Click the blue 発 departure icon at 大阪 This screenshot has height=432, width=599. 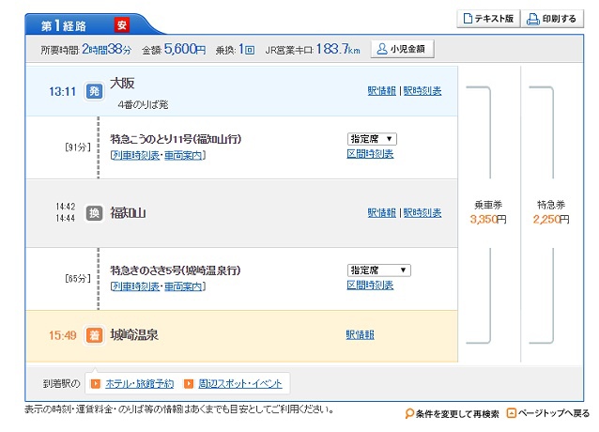click(x=95, y=91)
